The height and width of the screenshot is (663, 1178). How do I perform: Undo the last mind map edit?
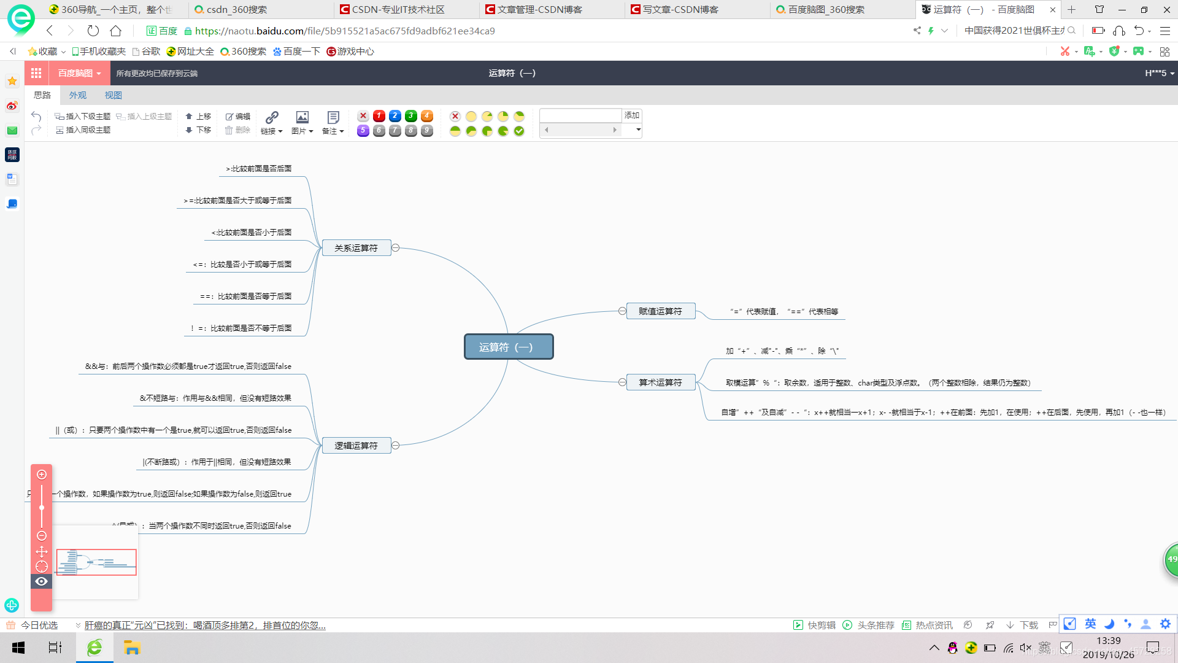pyautogui.click(x=36, y=116)
